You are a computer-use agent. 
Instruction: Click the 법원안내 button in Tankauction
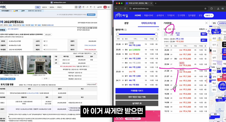[x=44, y=7]
